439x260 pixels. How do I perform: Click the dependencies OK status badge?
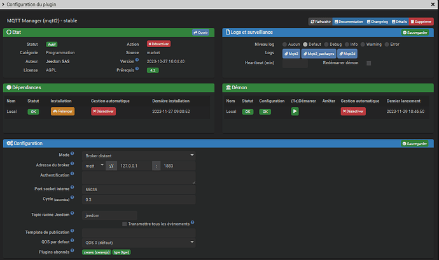(x=33, y=112)
